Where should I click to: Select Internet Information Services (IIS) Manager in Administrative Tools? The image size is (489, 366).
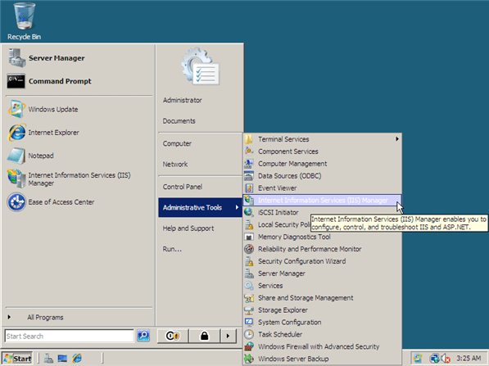(x=323, y=200)
